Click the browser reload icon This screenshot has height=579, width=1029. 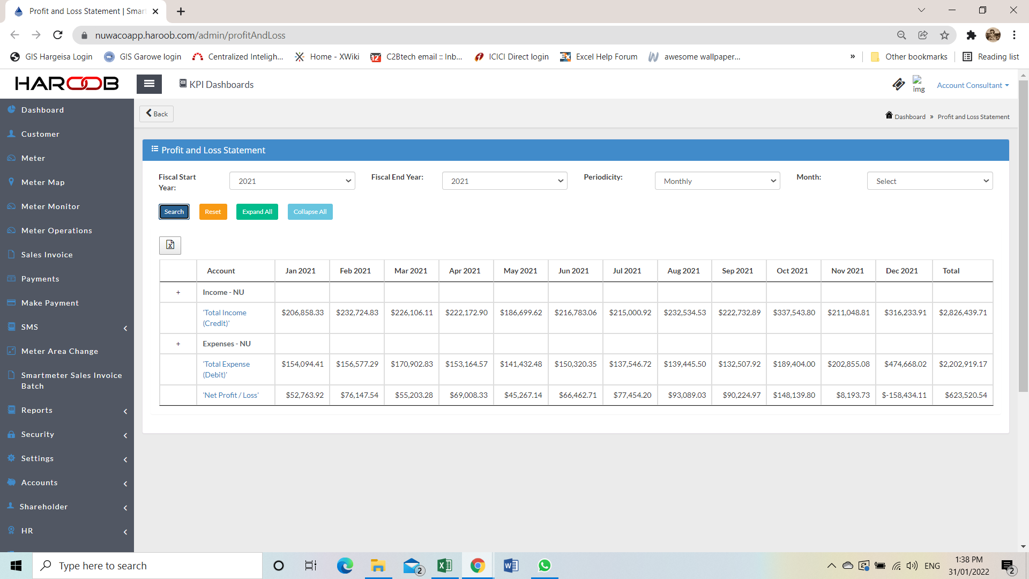tap(58, 35)
